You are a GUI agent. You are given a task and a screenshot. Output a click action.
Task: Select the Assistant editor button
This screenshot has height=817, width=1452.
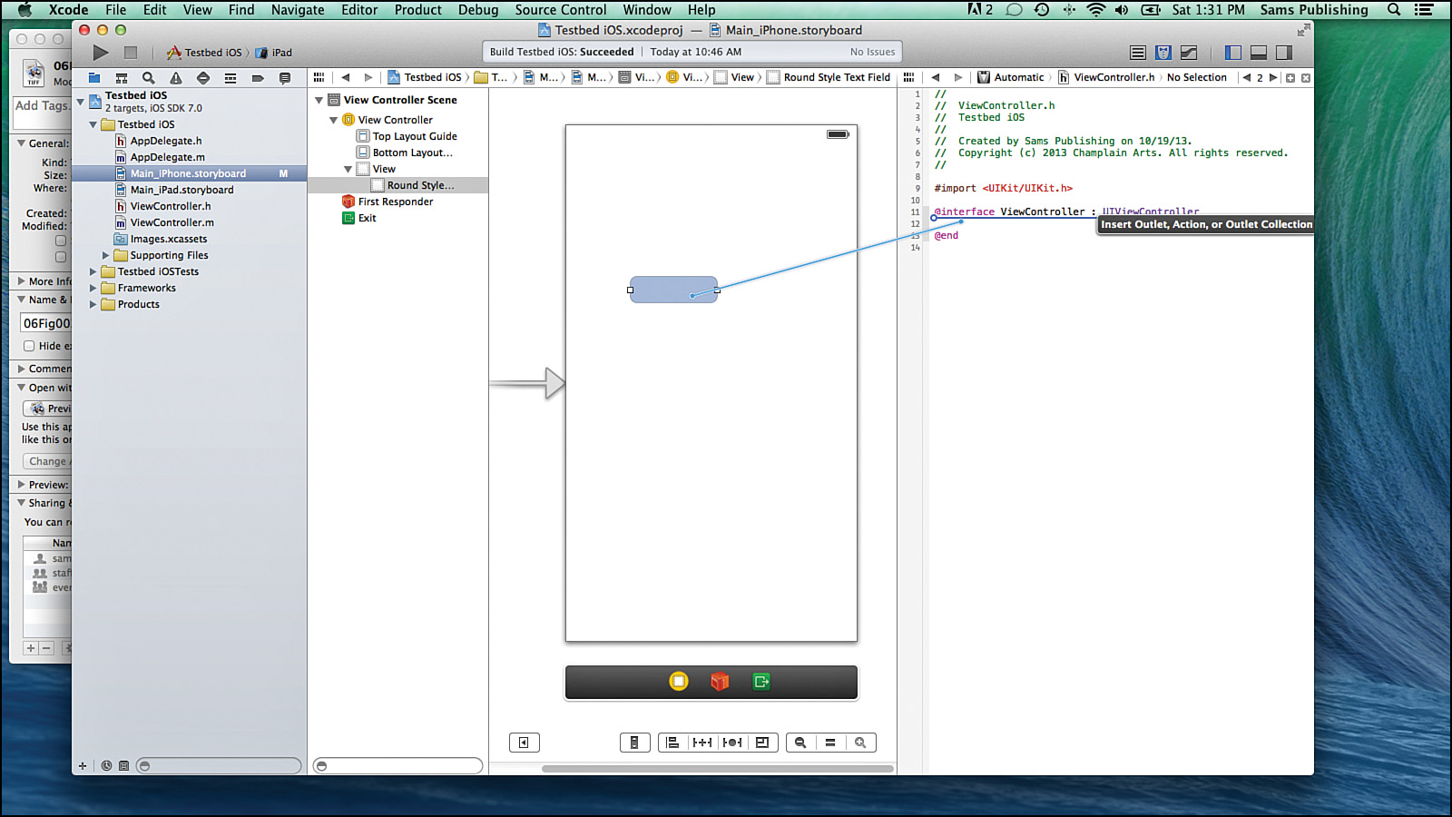[1163, 53]
